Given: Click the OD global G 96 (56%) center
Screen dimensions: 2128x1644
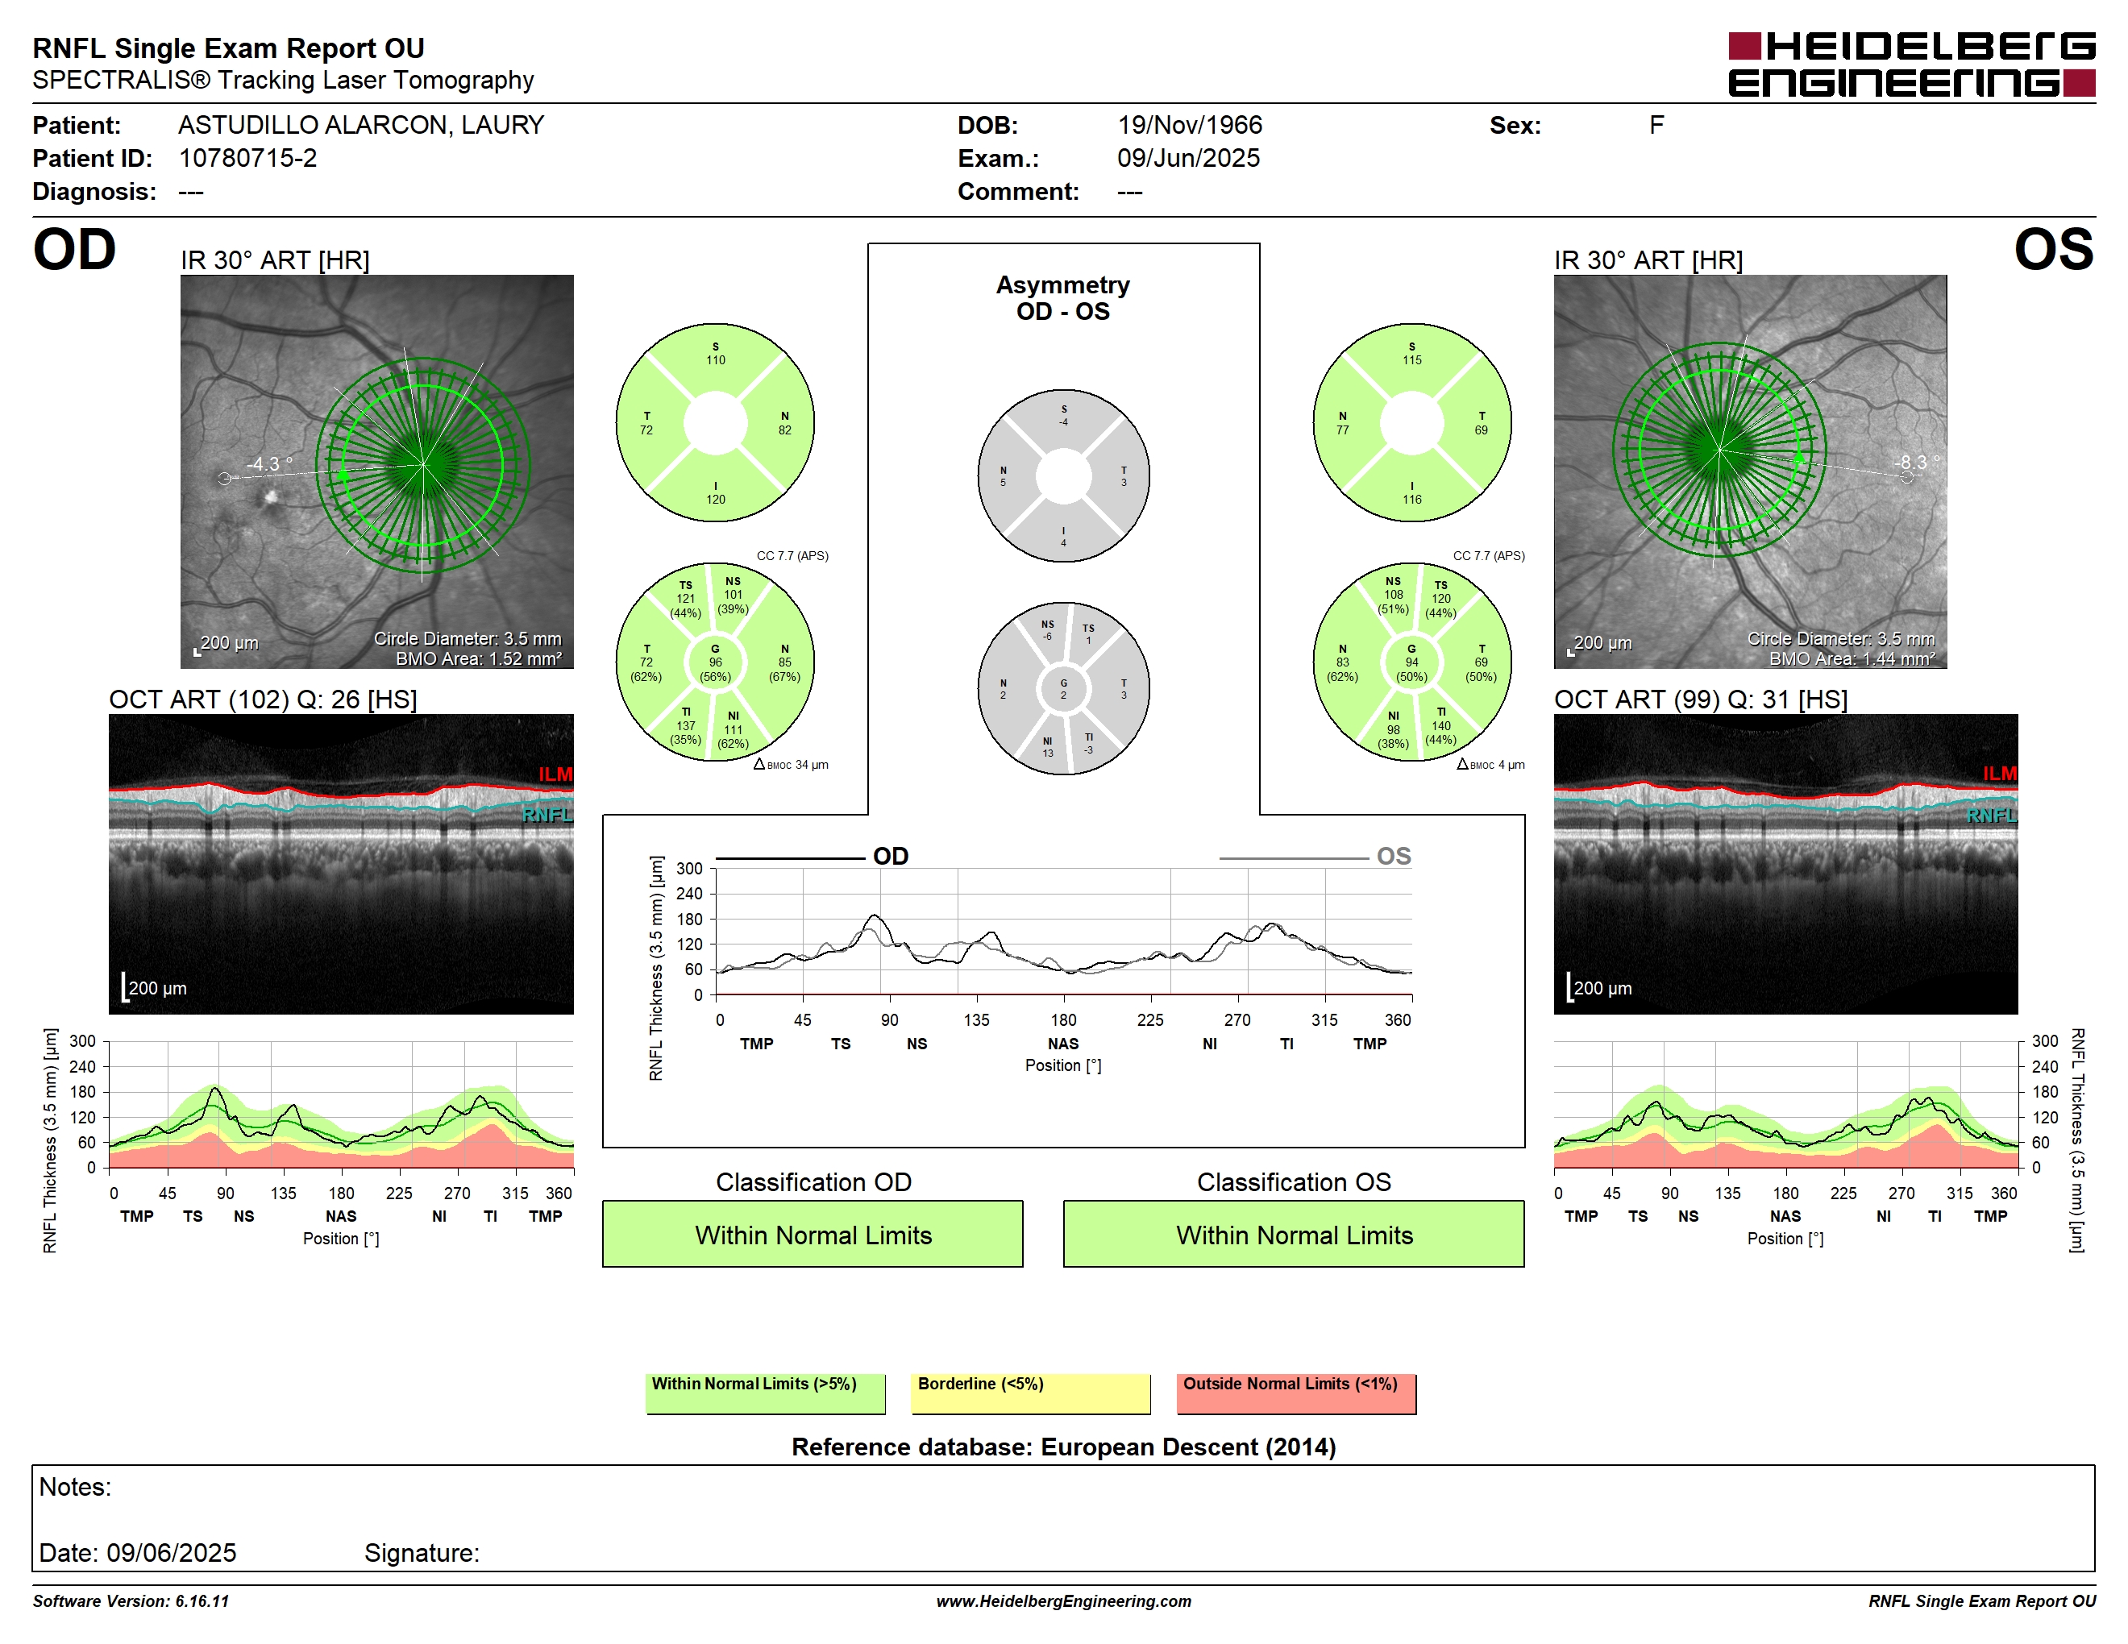Looking at the screenshot, I should 715,662.
